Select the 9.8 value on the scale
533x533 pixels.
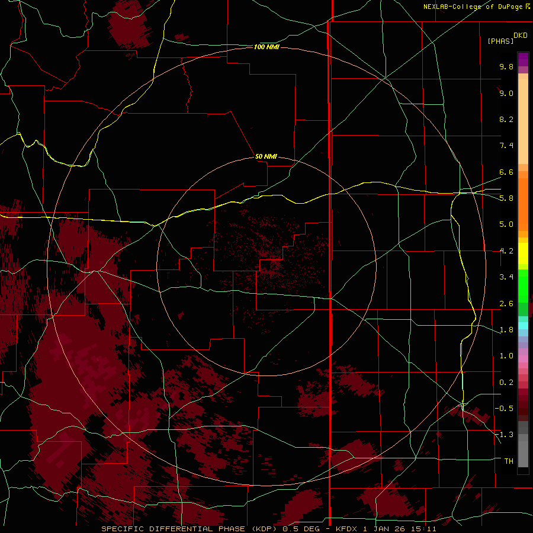[x=506, y=66]
